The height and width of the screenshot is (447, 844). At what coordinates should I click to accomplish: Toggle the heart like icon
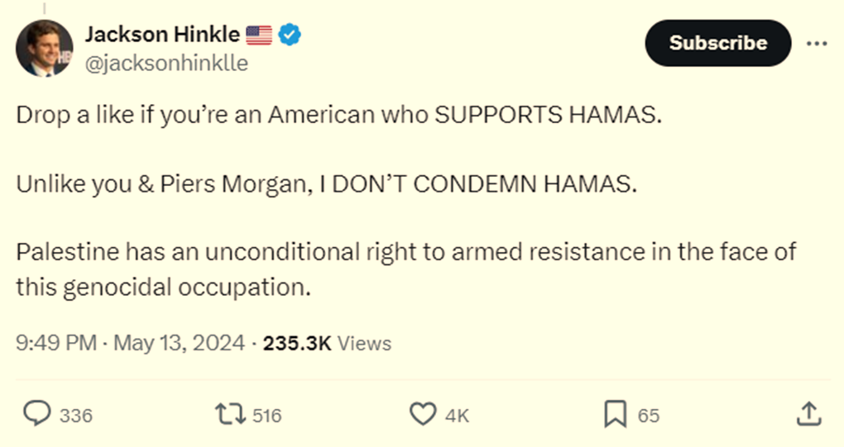(424, 414)
